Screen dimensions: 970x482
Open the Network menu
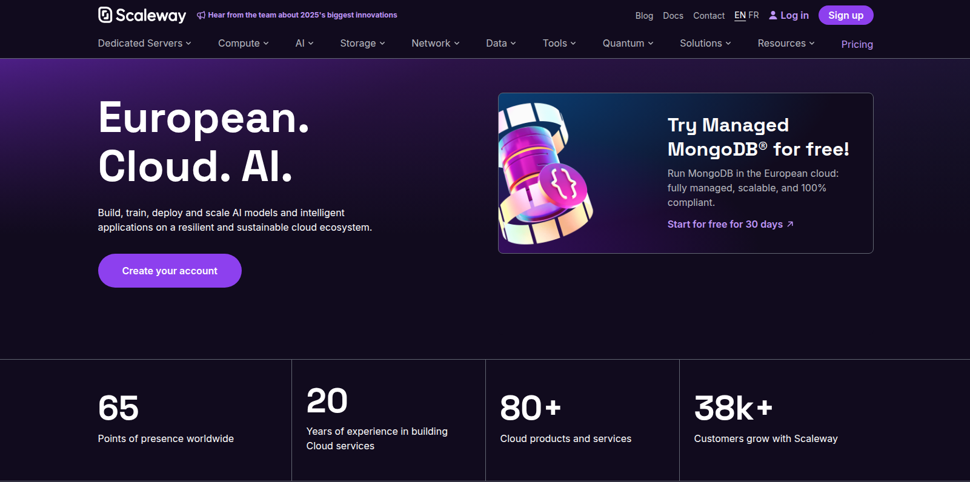(x=435, y=44)
